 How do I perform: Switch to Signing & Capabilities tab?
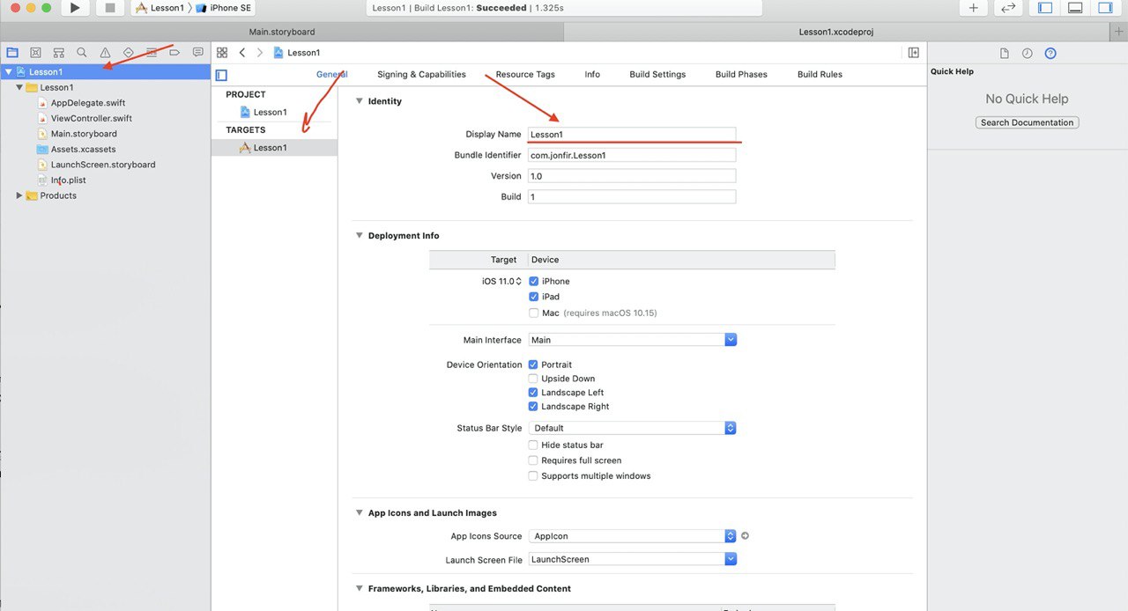421,75
